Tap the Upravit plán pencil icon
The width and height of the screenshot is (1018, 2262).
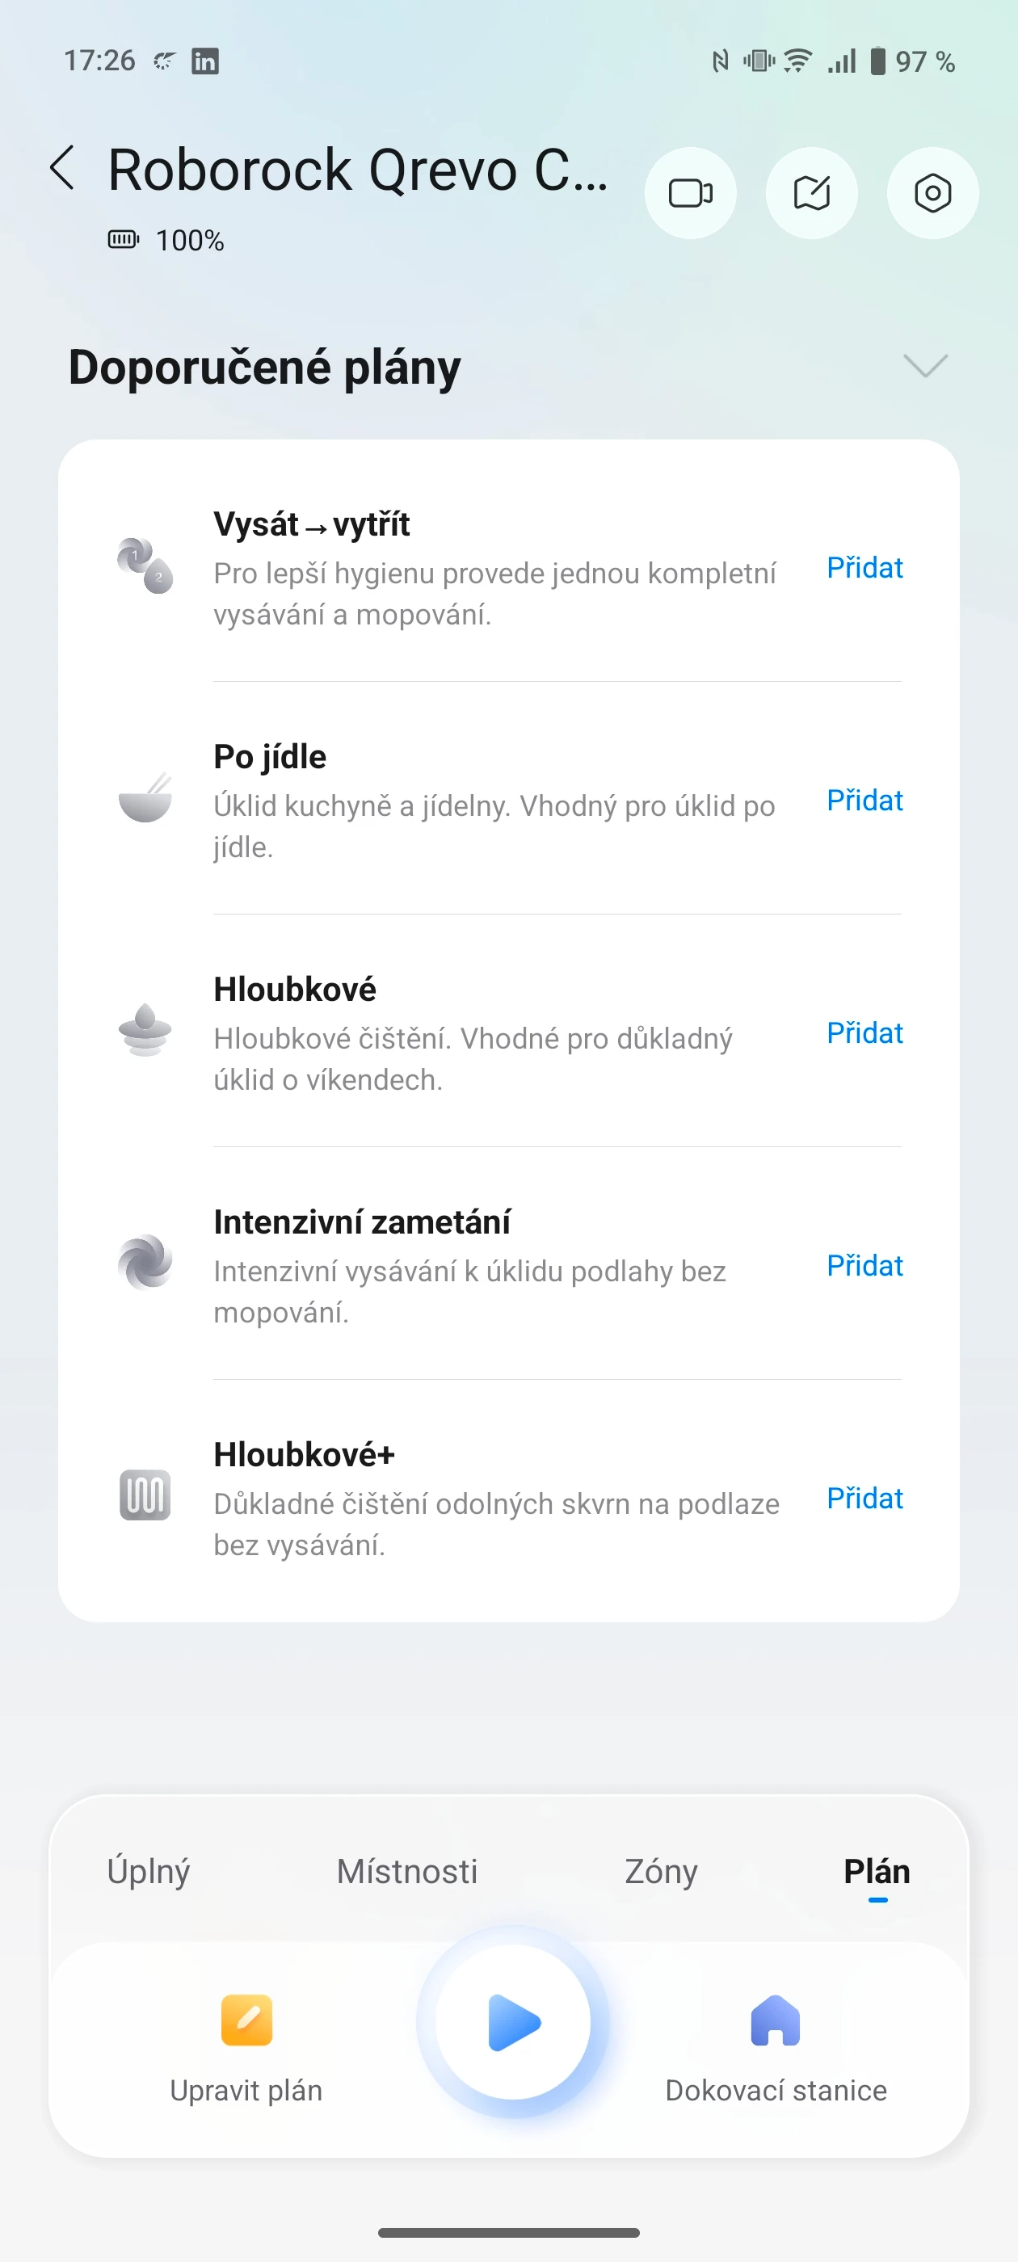(x=246, y=2020)
